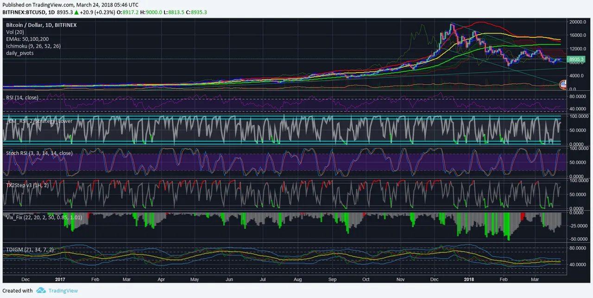Screen dimensions: 593x298
Task: Click the Oct label on the time axis
Action: point(366,279)
